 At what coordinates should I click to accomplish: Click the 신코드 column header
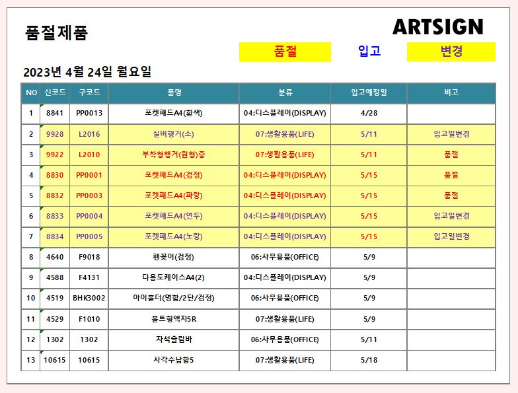(54, 93)
